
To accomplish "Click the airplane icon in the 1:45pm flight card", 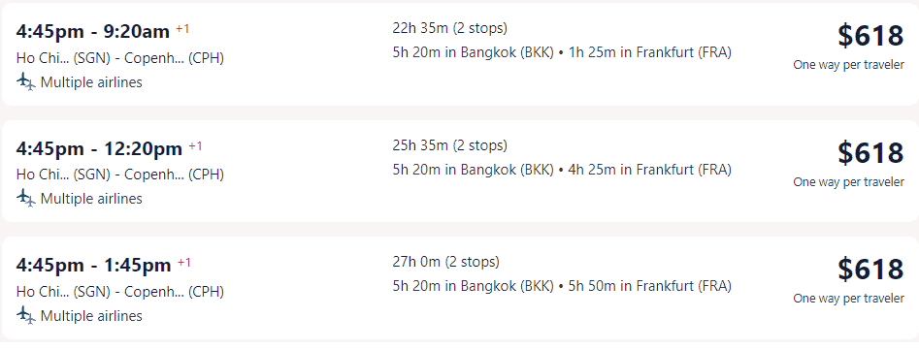I will tap(26, 315).
